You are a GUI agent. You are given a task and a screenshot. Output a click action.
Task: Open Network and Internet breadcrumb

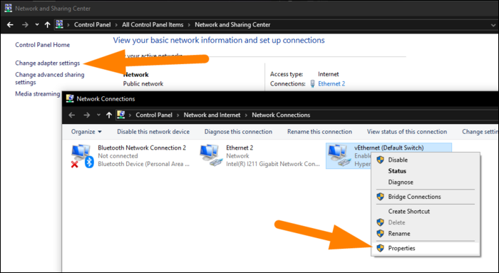(212, 115)
